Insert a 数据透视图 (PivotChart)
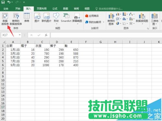Image resolution: width=162 pixels, height=121 pixels. click(x=142, y=18)
